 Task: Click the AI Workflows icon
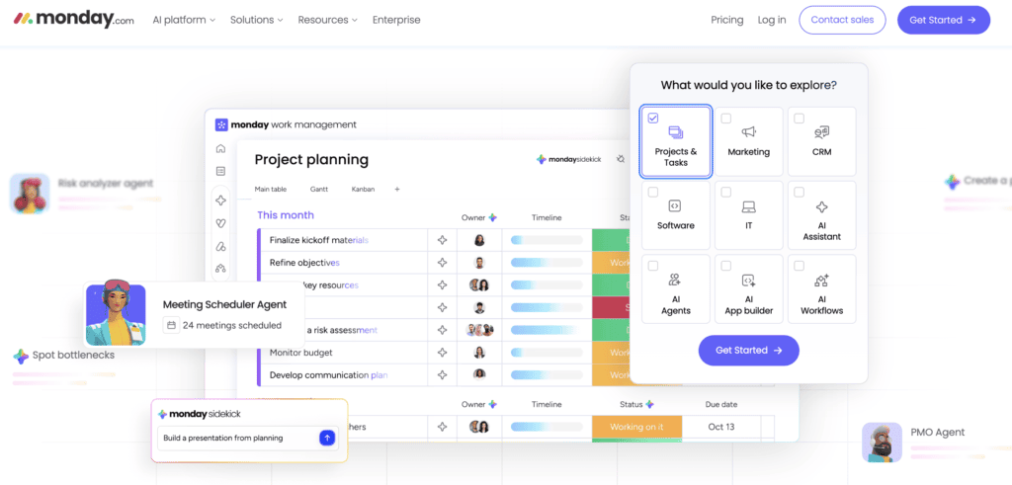pyautogui.click(x=821, y=281)
